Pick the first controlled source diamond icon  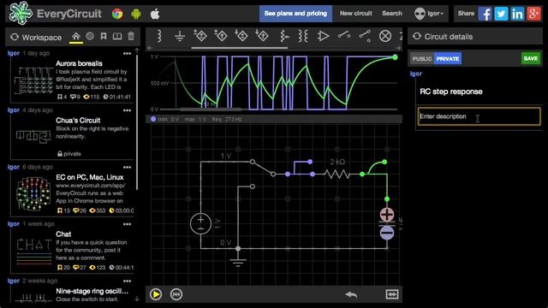pos(200,36)
